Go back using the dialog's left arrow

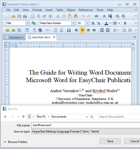pyautogui.click(x=5, y=117)
